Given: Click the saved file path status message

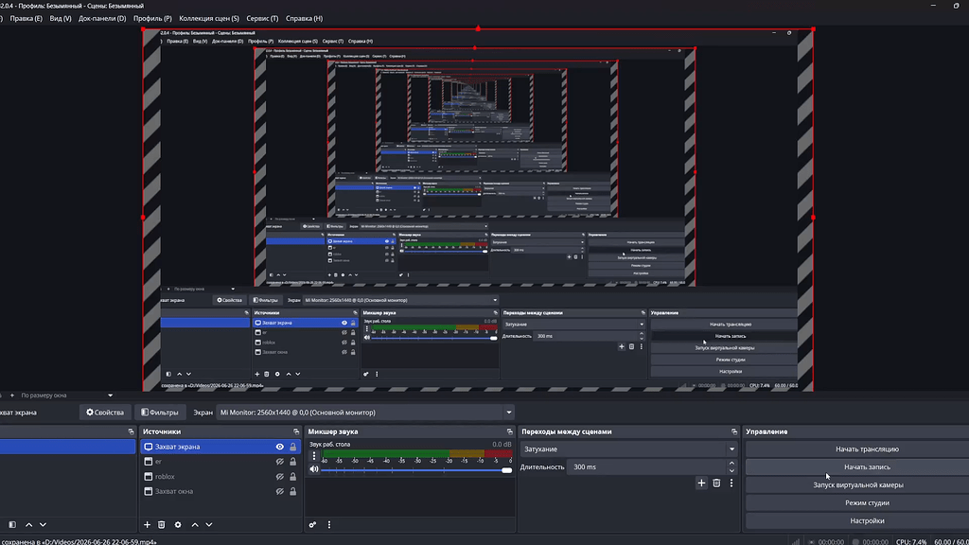Looking at the screenshot, I should 79,542.
